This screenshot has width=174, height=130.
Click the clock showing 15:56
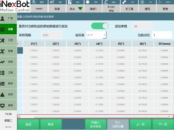tap(8, 114)
